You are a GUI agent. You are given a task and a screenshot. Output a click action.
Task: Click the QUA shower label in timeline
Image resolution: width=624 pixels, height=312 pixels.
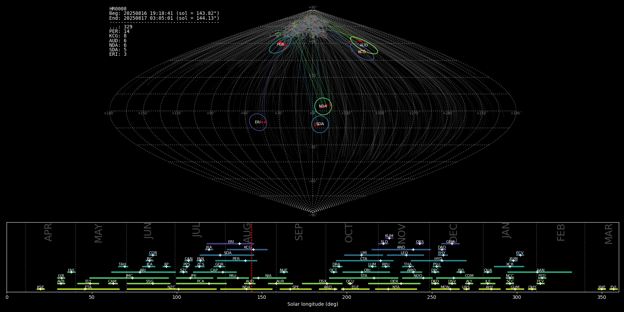point(488,270)
